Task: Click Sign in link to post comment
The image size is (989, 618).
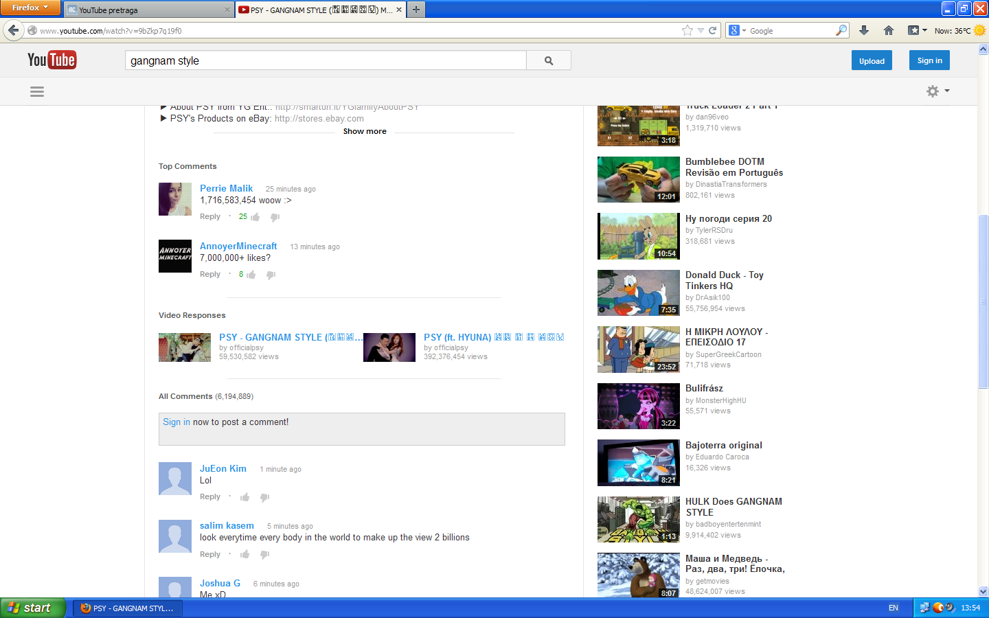Action: coord(177,422)
